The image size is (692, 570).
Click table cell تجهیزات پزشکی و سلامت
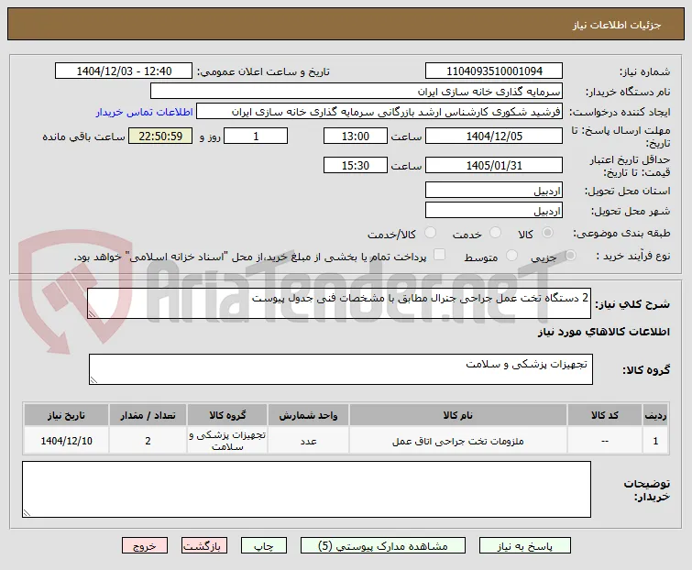227,441
